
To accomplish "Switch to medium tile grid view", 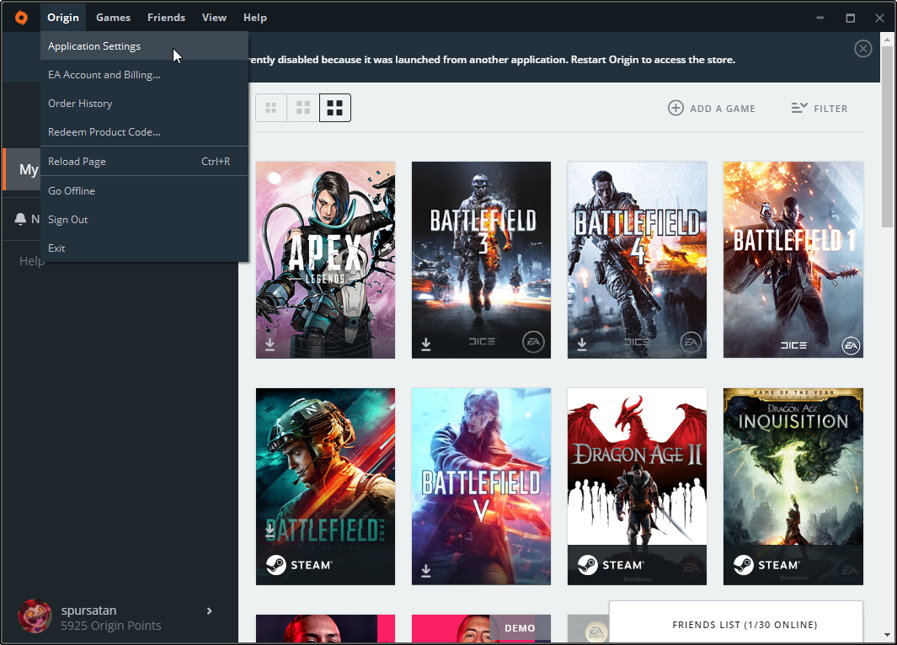I will [303, 108].
